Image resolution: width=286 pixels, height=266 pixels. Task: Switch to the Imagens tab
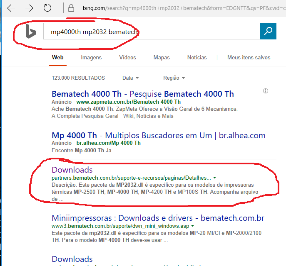(x=91, y=57)
